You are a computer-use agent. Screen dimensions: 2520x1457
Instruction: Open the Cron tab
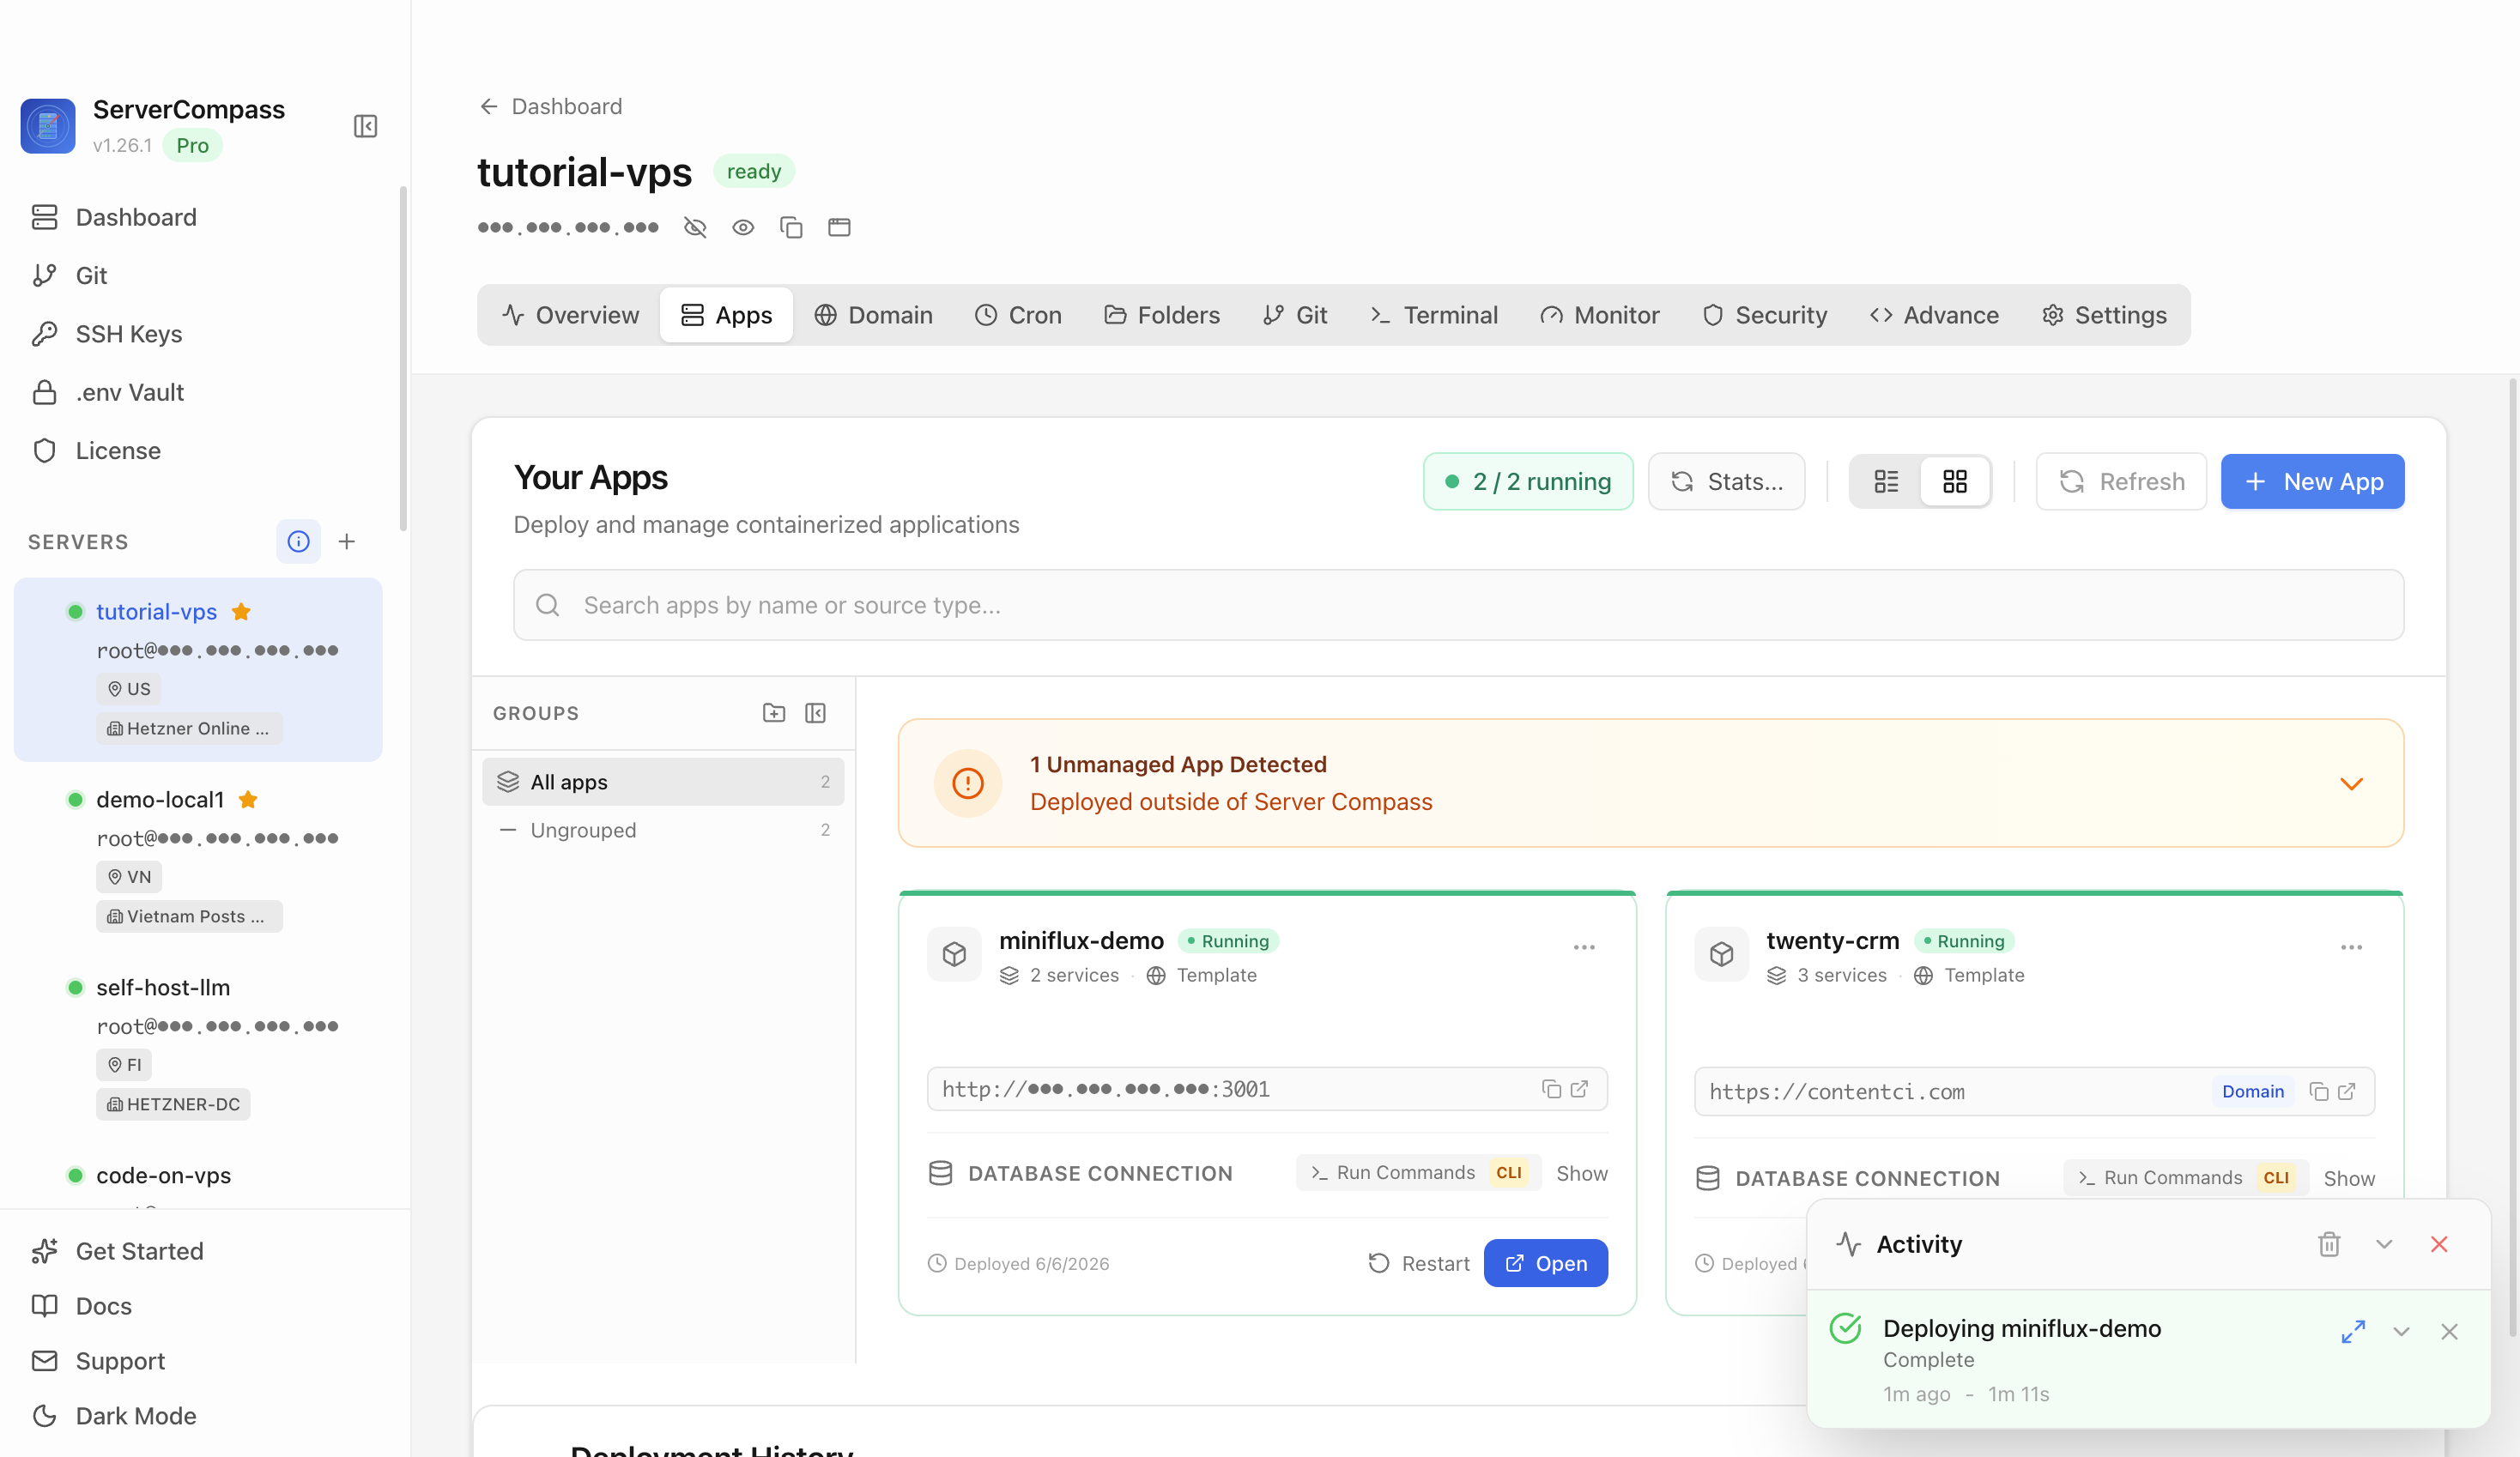click(x=1018, y=316)
